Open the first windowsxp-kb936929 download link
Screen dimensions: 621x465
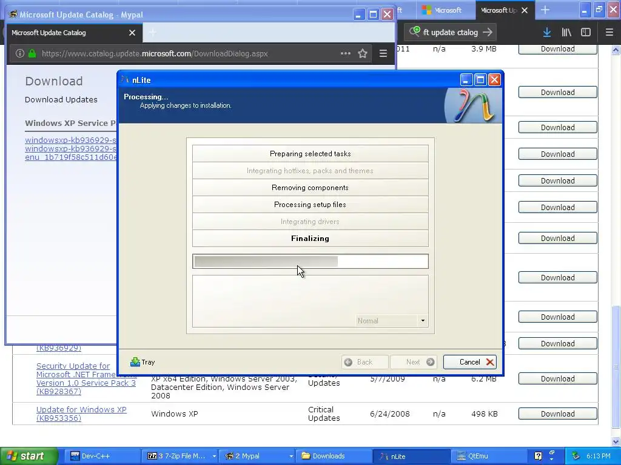click(x=70, y=140)
